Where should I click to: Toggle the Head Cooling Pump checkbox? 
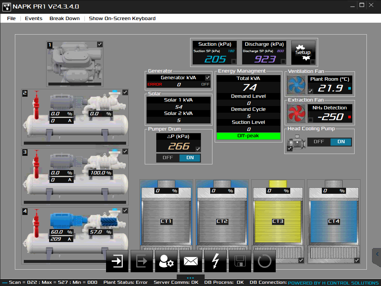289,148
